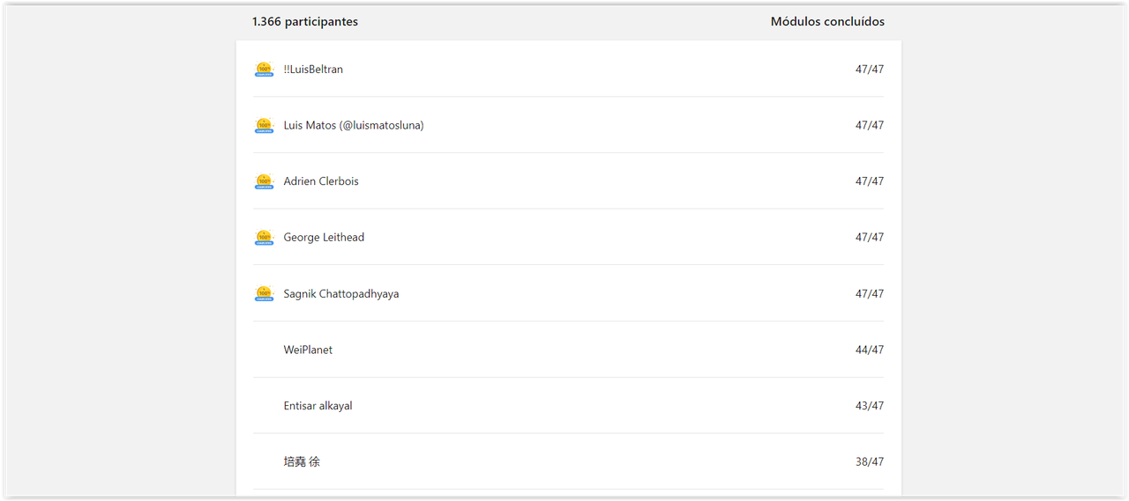1129x501 pixels.
Task: Click the 100% badge beside !!LuisBeltran
Action: point(264,70)
